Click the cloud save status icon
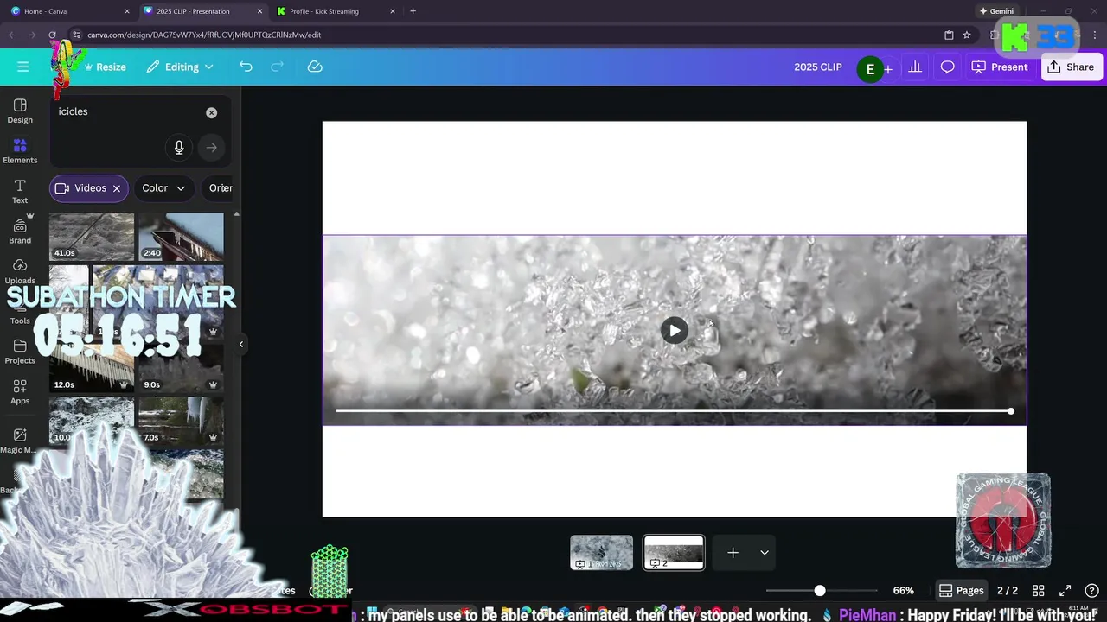The width and height of the screenshot is (1107, 622). (x=315, y=67)
